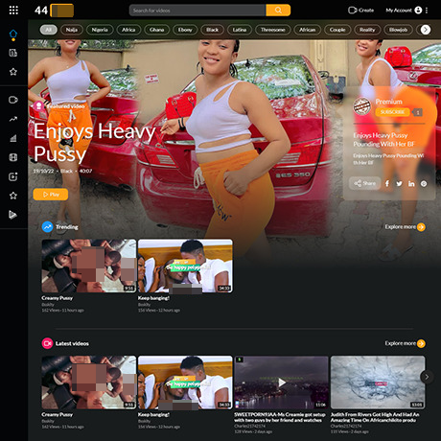Viewport: 441px width, 441px height.
Task: Open Explore more in Trending section
Action: 405,227
